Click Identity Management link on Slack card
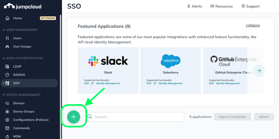The height and width of the screenshot is (139, 279). [108, 83]
